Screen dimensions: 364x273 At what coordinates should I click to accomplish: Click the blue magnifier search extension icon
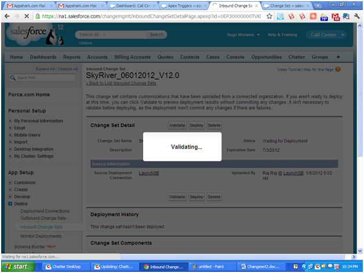(346, 16)
